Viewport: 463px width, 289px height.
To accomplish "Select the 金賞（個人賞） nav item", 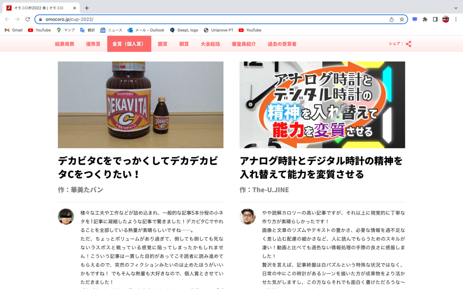I will (x=129, y=44).
